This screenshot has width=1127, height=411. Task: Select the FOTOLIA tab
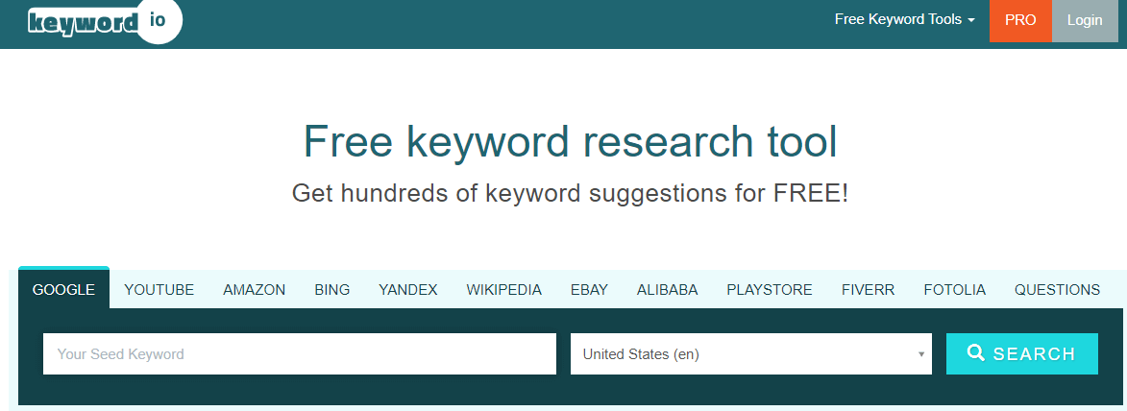(x=954, y=290)
